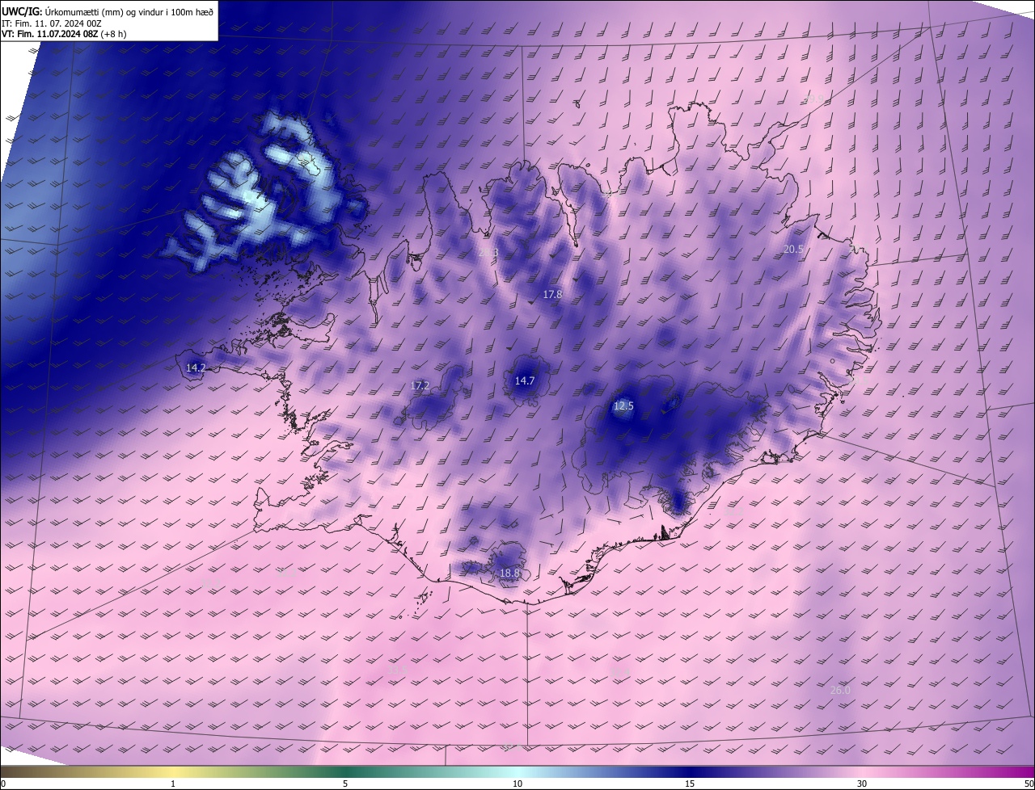Click the 10 tick label on the color scale
1035x790 pixels.
(517, 784)
